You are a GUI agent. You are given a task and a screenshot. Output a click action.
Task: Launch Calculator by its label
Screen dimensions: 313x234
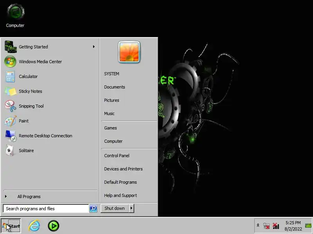pyautogui.click(x=28, y=76)
